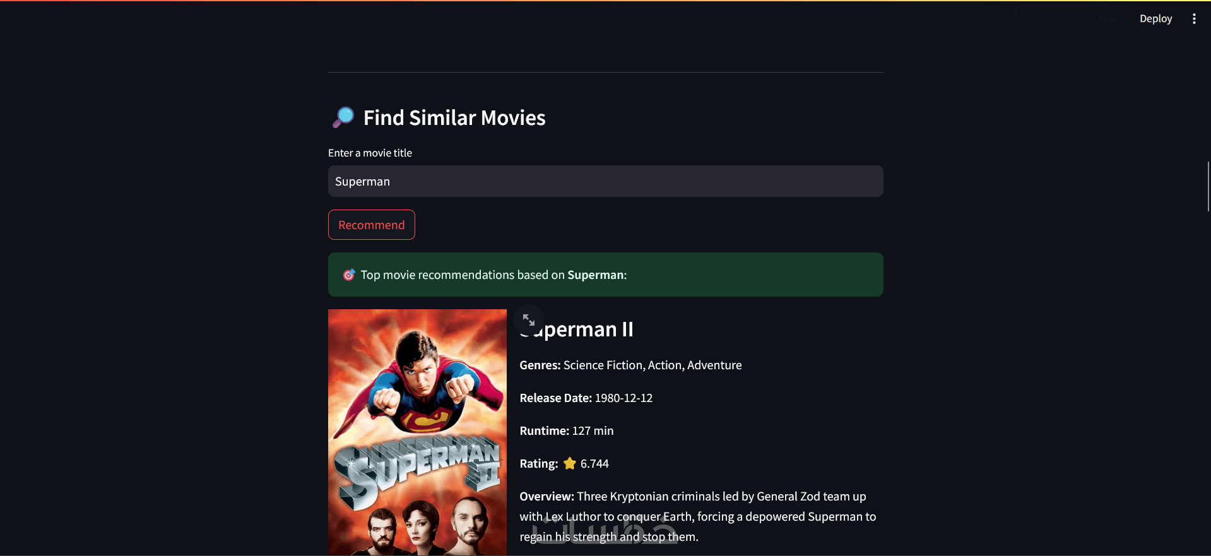
Task: Click the 'Enter a movie title' label
Action: click(x=370, y=153)
